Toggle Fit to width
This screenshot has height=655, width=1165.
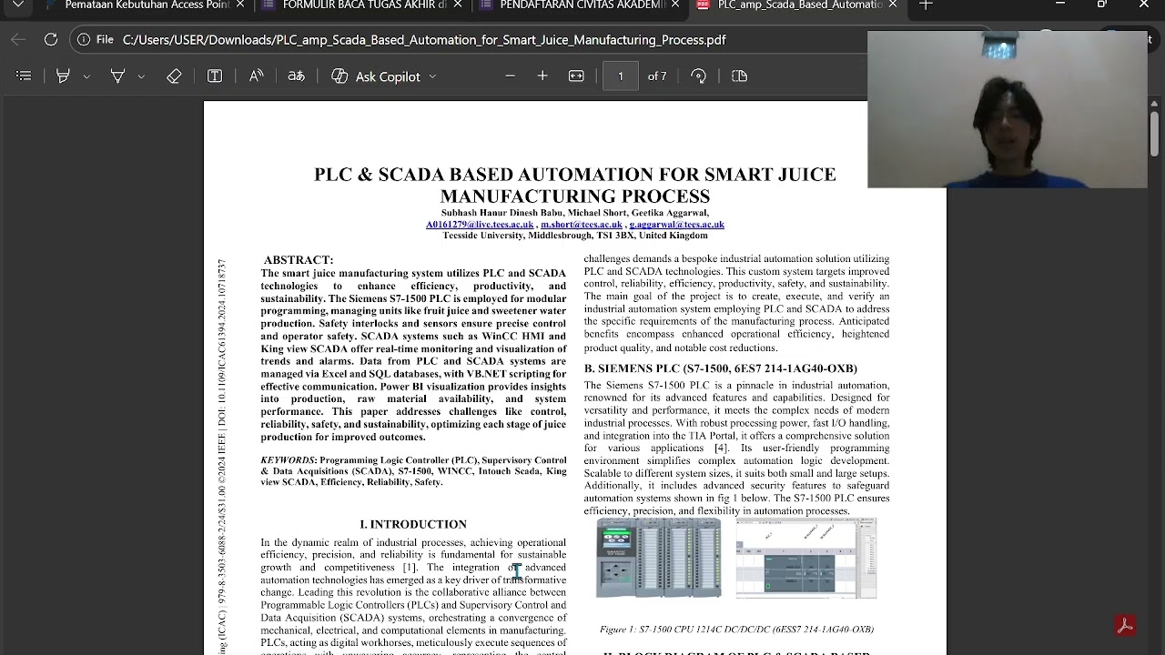(x=576, y=76)
